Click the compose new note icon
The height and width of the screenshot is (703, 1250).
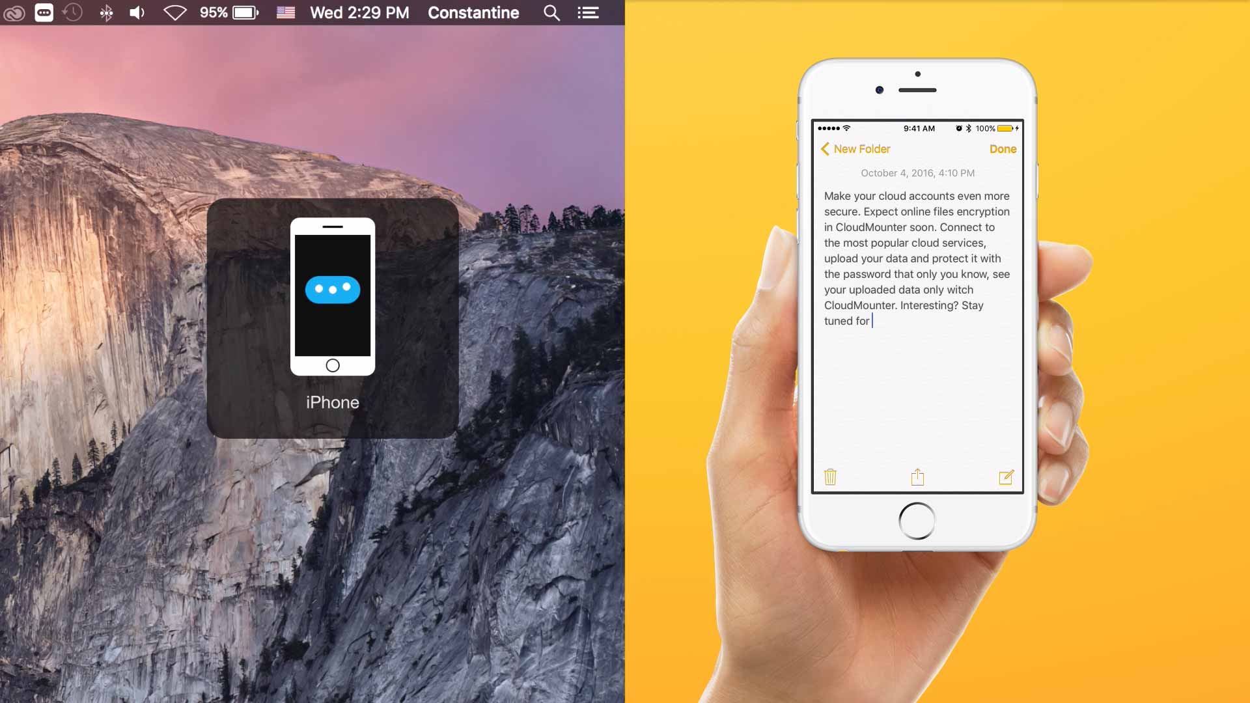pyautogui.click(x=1005, y=478)
